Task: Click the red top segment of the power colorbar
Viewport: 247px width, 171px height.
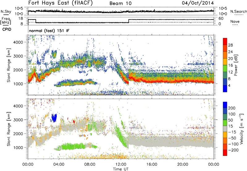Action: 225,41
